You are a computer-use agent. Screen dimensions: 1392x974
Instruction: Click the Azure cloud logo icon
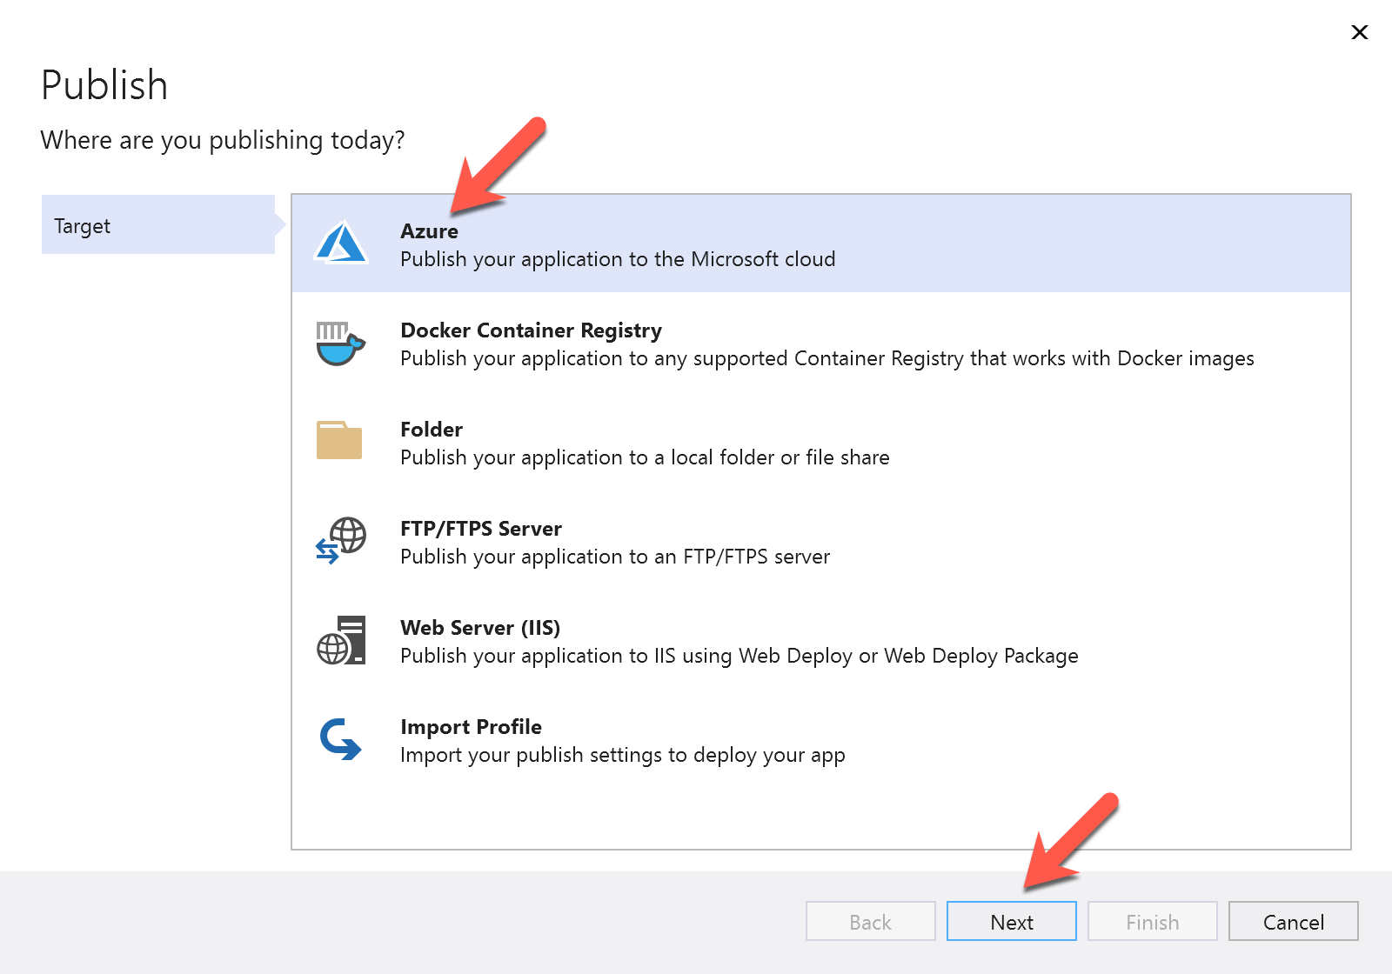point(341,243)
